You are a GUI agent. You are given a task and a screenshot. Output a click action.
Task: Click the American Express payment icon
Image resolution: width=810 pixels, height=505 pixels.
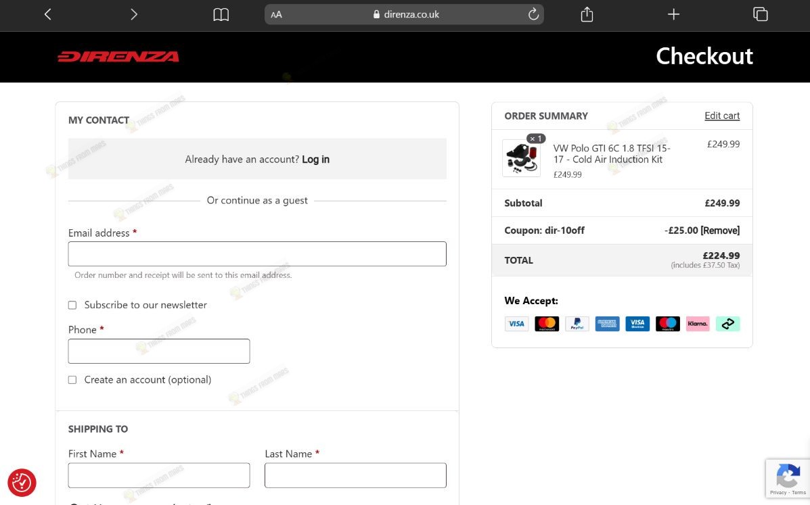point(607,324)
